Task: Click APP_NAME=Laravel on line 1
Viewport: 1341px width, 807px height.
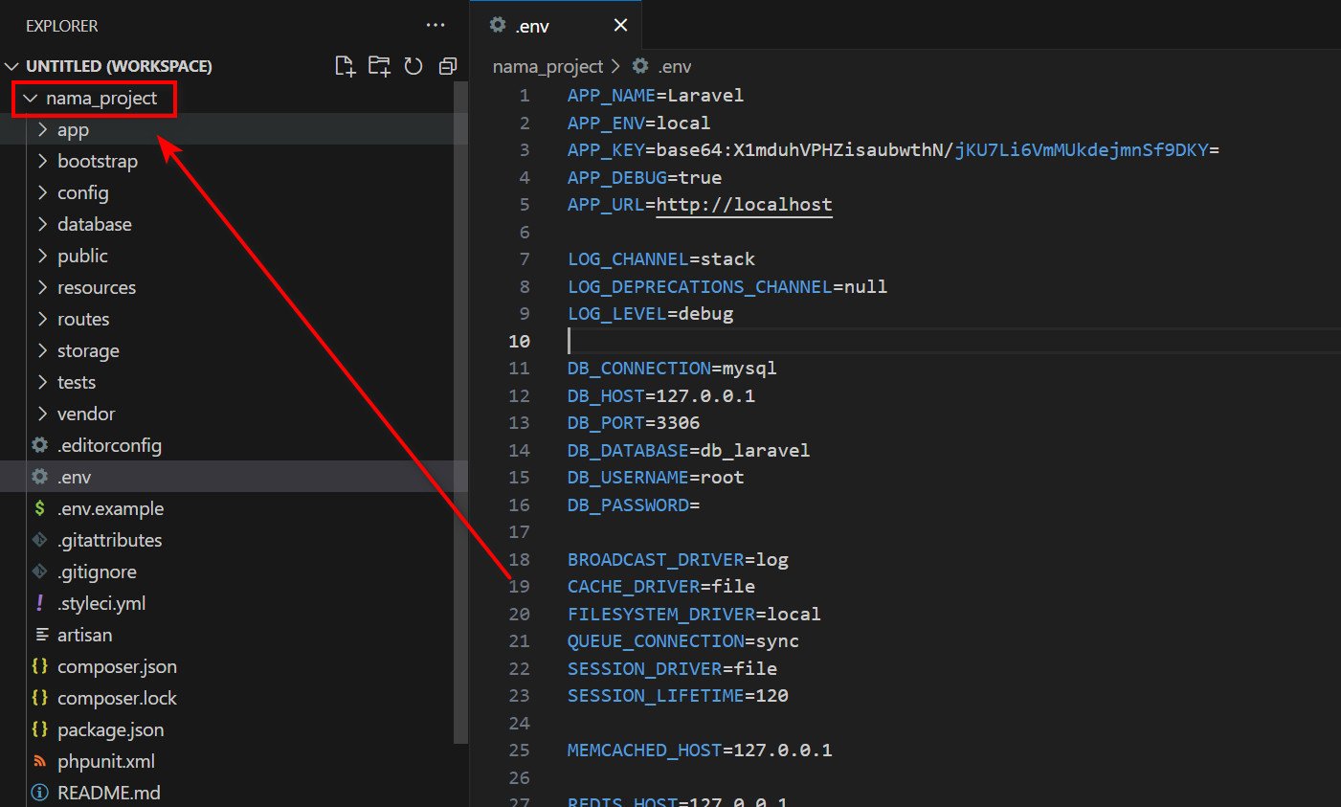Action: click(x=655, y=96)
